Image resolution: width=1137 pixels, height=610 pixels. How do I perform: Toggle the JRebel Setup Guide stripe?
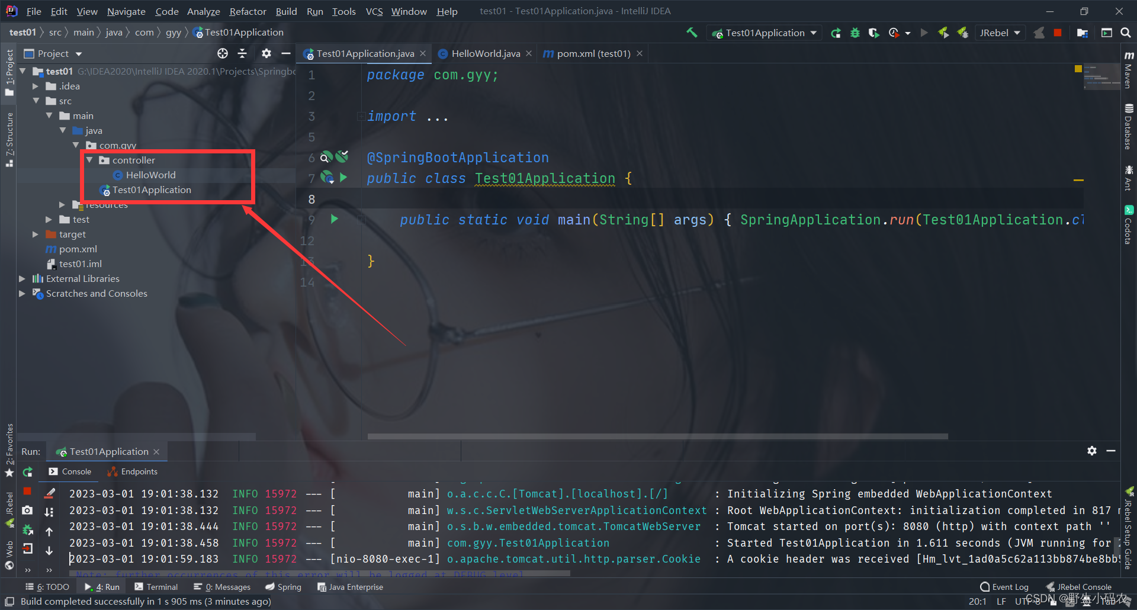[x=1129, y=528]
